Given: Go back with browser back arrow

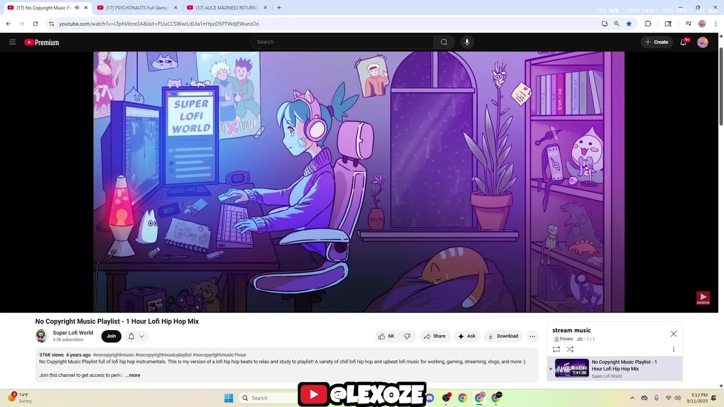Looking at the screenshot, I should coord(8,24).
